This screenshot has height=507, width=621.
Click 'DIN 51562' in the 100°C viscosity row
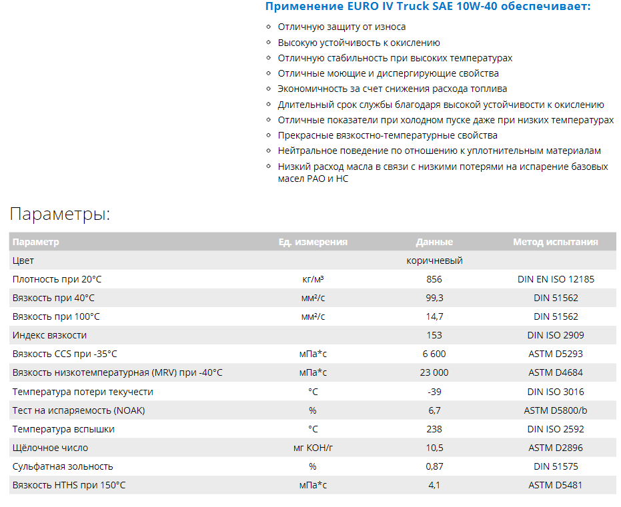point(556,316)
